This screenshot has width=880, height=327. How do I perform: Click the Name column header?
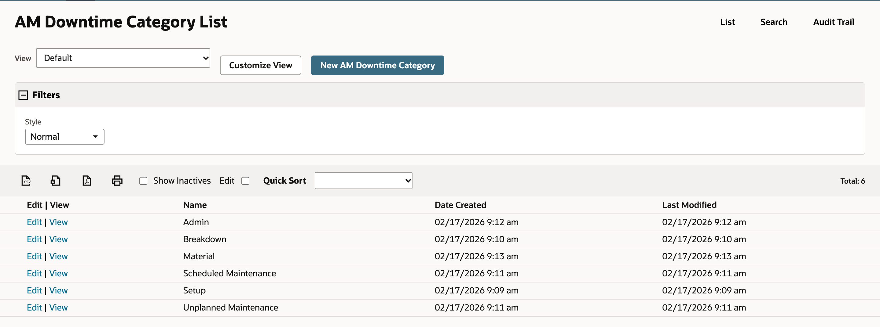click(x=195, y=205)
